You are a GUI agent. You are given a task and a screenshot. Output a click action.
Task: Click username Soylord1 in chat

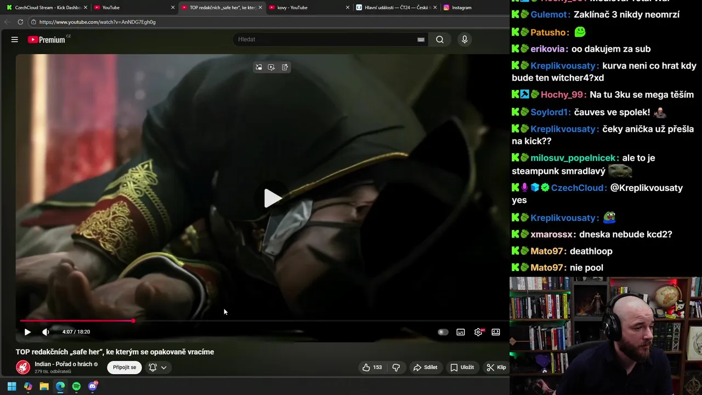coord(551,112)
